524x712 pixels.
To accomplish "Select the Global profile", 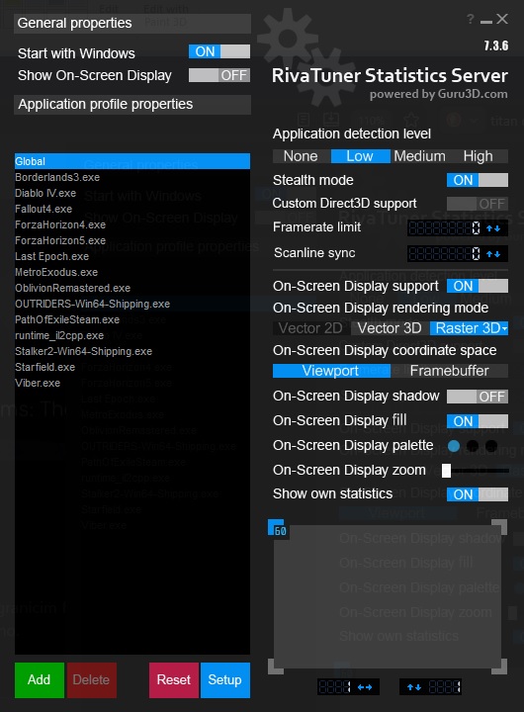I will tap(132, 161).
